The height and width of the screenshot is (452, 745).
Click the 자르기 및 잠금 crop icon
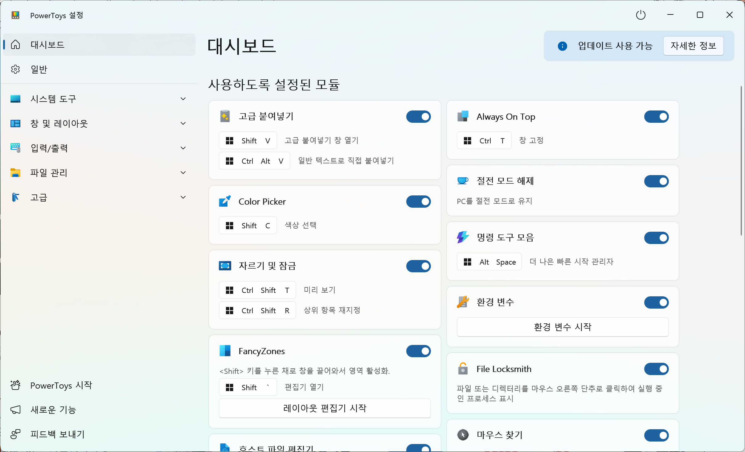pos(225,266)
